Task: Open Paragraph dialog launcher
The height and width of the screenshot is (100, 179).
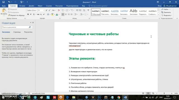Action: pos(89,18)
